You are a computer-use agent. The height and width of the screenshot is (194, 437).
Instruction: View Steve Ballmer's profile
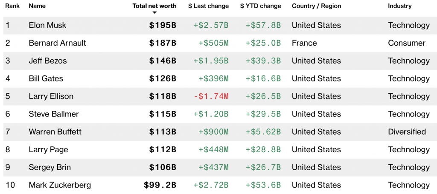[54, 114]
